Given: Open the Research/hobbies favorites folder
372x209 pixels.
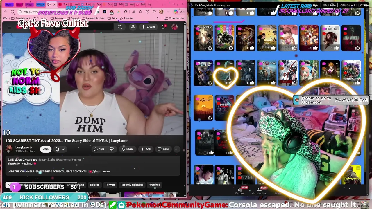Looking at the screenshot, I should point(93,18).
